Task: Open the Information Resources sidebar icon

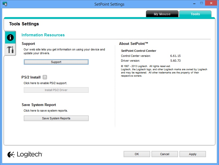Action: [10, 37]
